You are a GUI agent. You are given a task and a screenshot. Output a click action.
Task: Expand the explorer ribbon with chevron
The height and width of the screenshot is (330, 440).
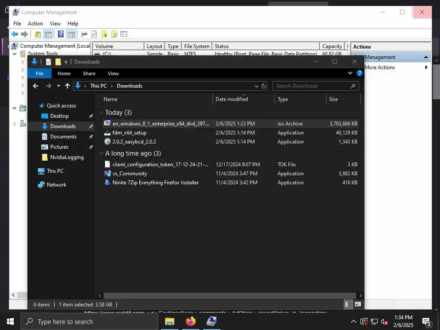tap(350, 73)
